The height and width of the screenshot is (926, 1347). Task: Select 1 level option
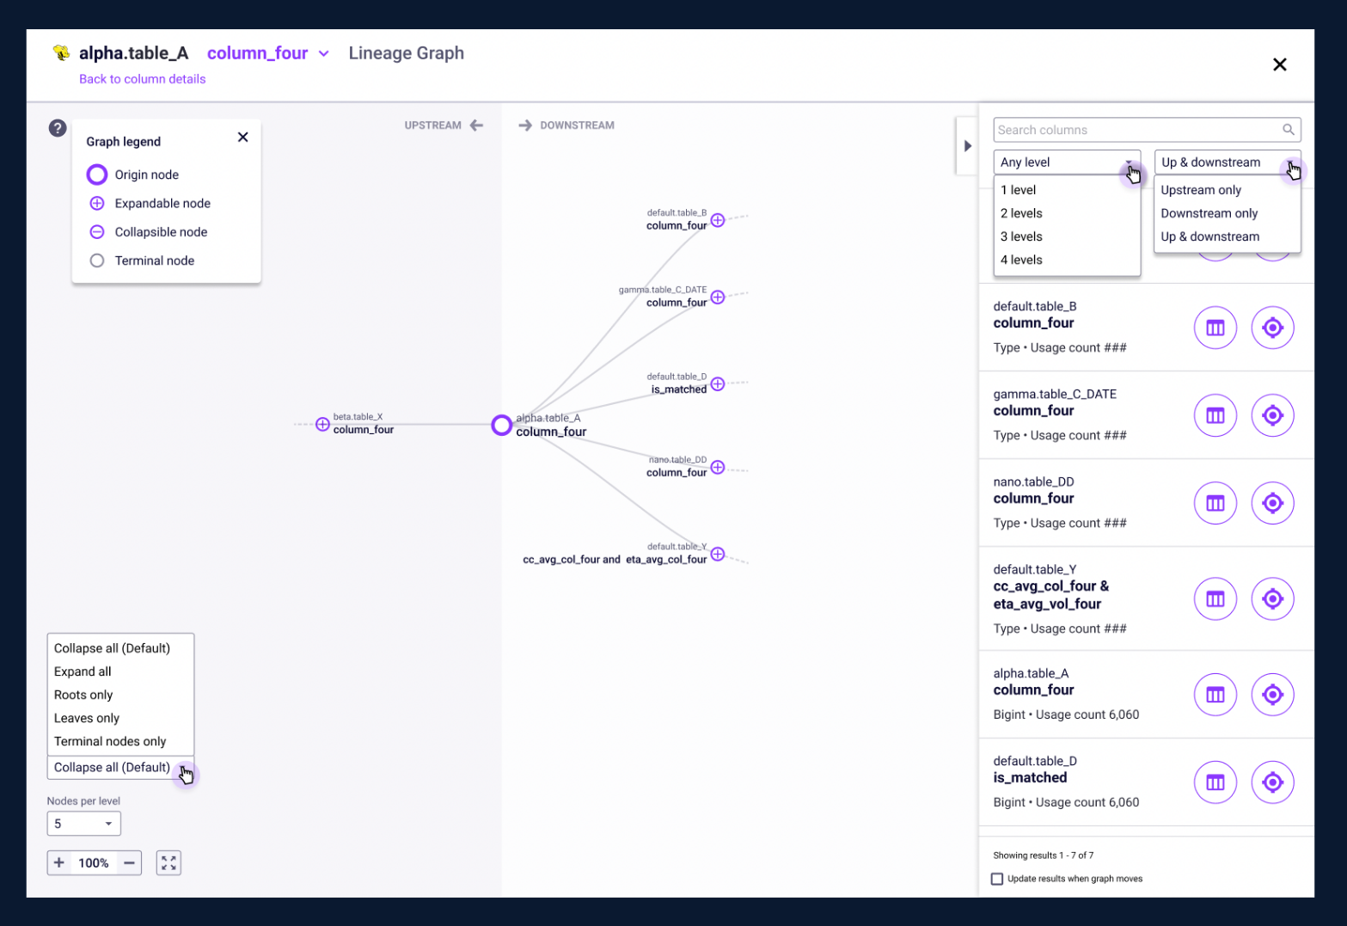coord(1067,190)
